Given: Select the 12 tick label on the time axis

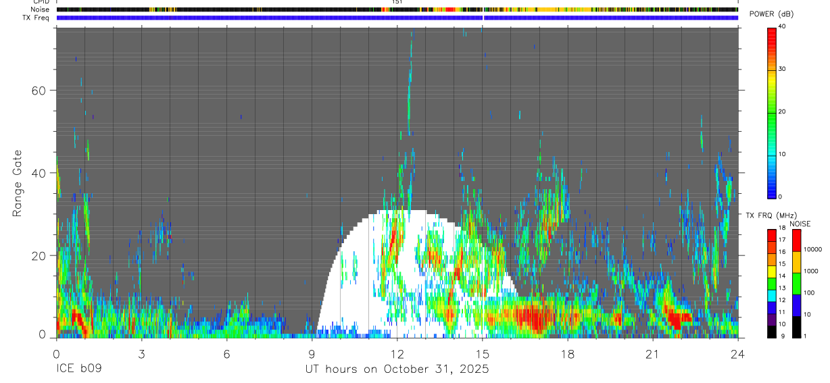Looking at the screenshot, I should pyautogui.click(x=397, y=354).
